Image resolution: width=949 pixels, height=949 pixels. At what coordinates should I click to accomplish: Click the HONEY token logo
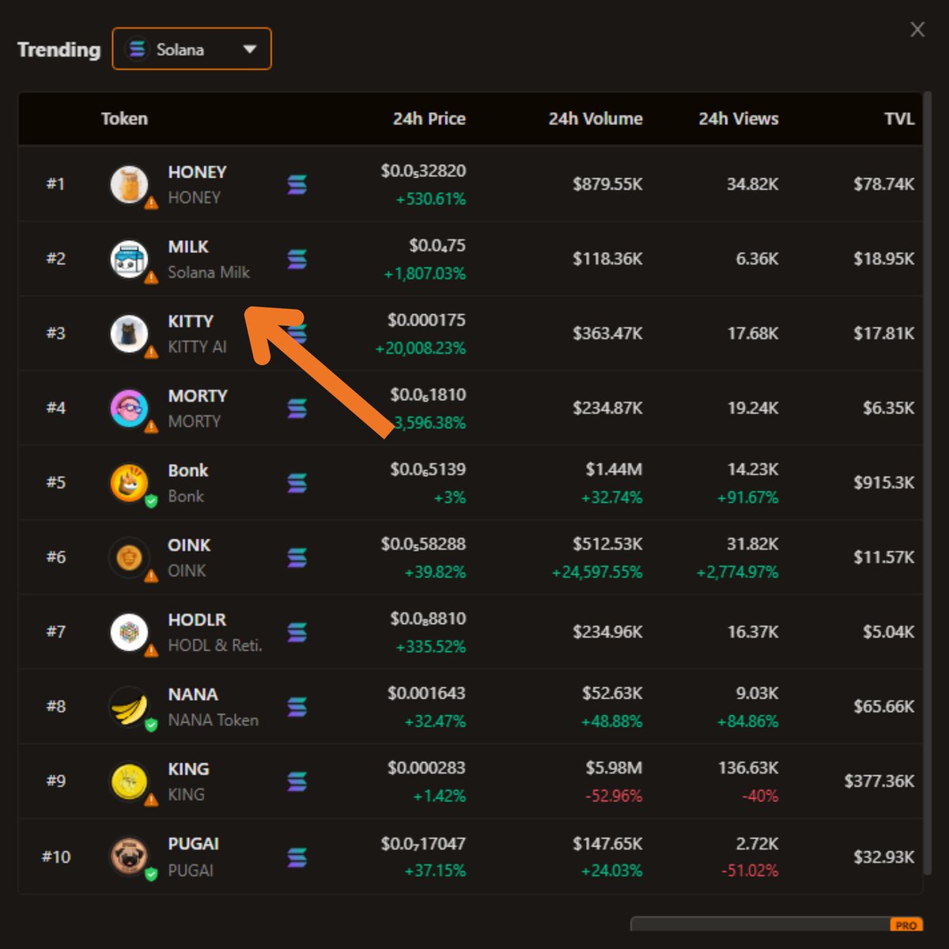(129, 184)
